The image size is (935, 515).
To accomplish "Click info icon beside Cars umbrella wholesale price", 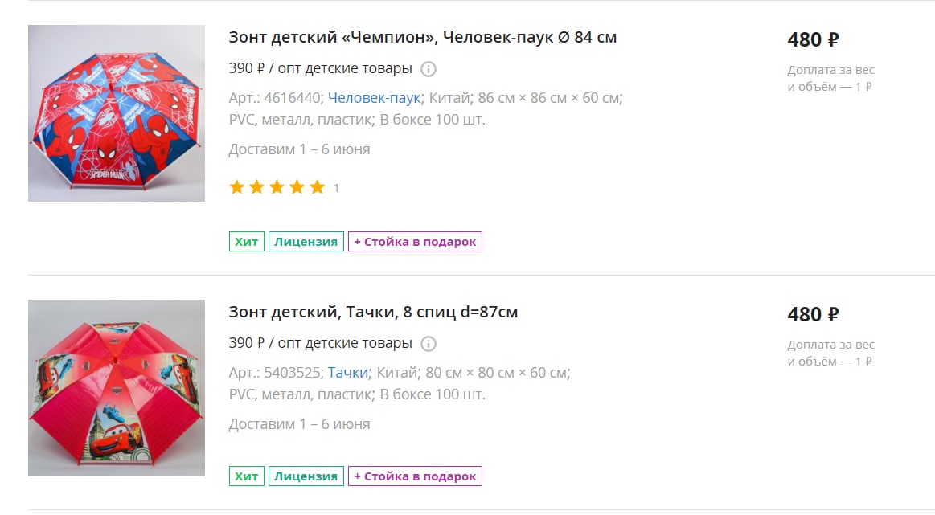I will (x=429, y=344).
